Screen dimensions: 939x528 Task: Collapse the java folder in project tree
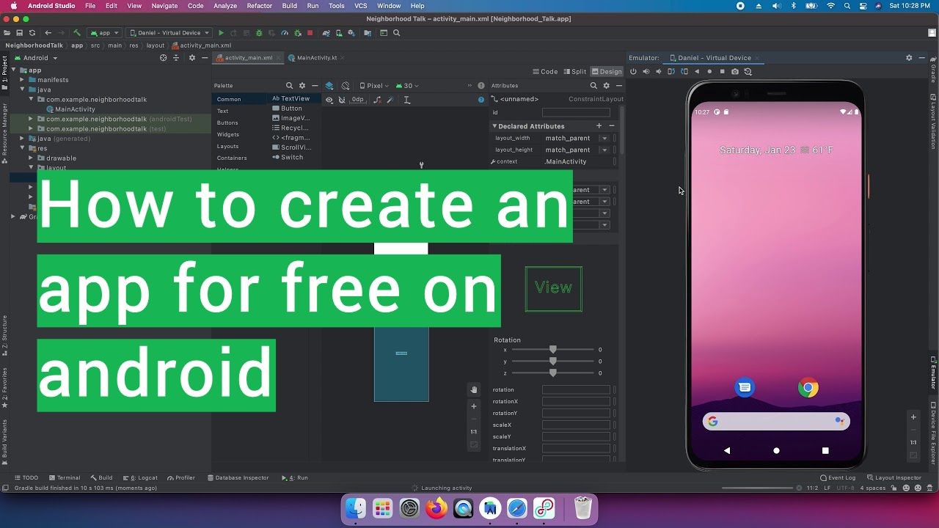coord(23,89)
